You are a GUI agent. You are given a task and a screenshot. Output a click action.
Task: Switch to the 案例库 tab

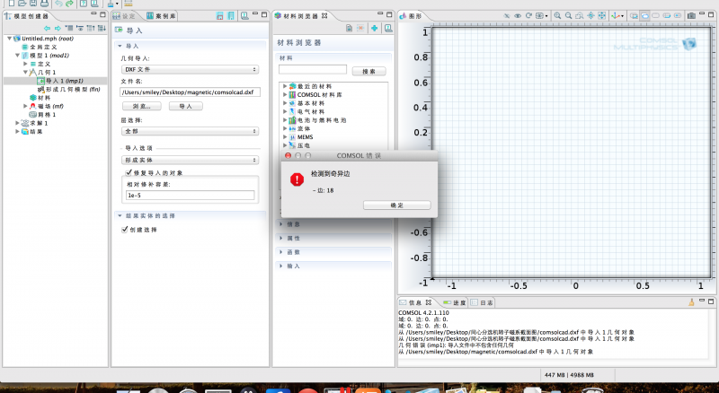point(162,16)
